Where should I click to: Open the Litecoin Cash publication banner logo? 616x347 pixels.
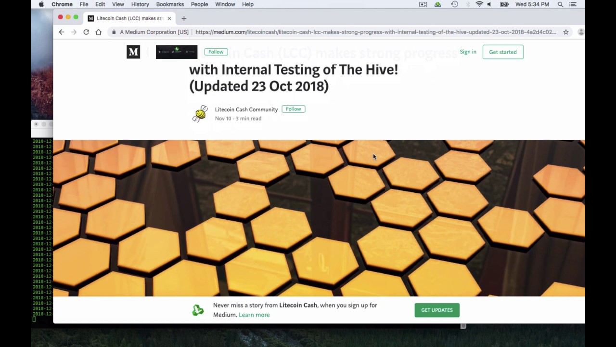pyautogui.click(x=177, y=52)
